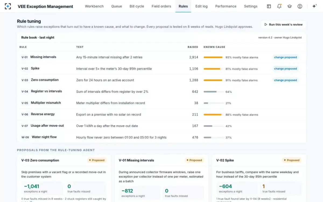Switch to the Workbench tab

94,6
